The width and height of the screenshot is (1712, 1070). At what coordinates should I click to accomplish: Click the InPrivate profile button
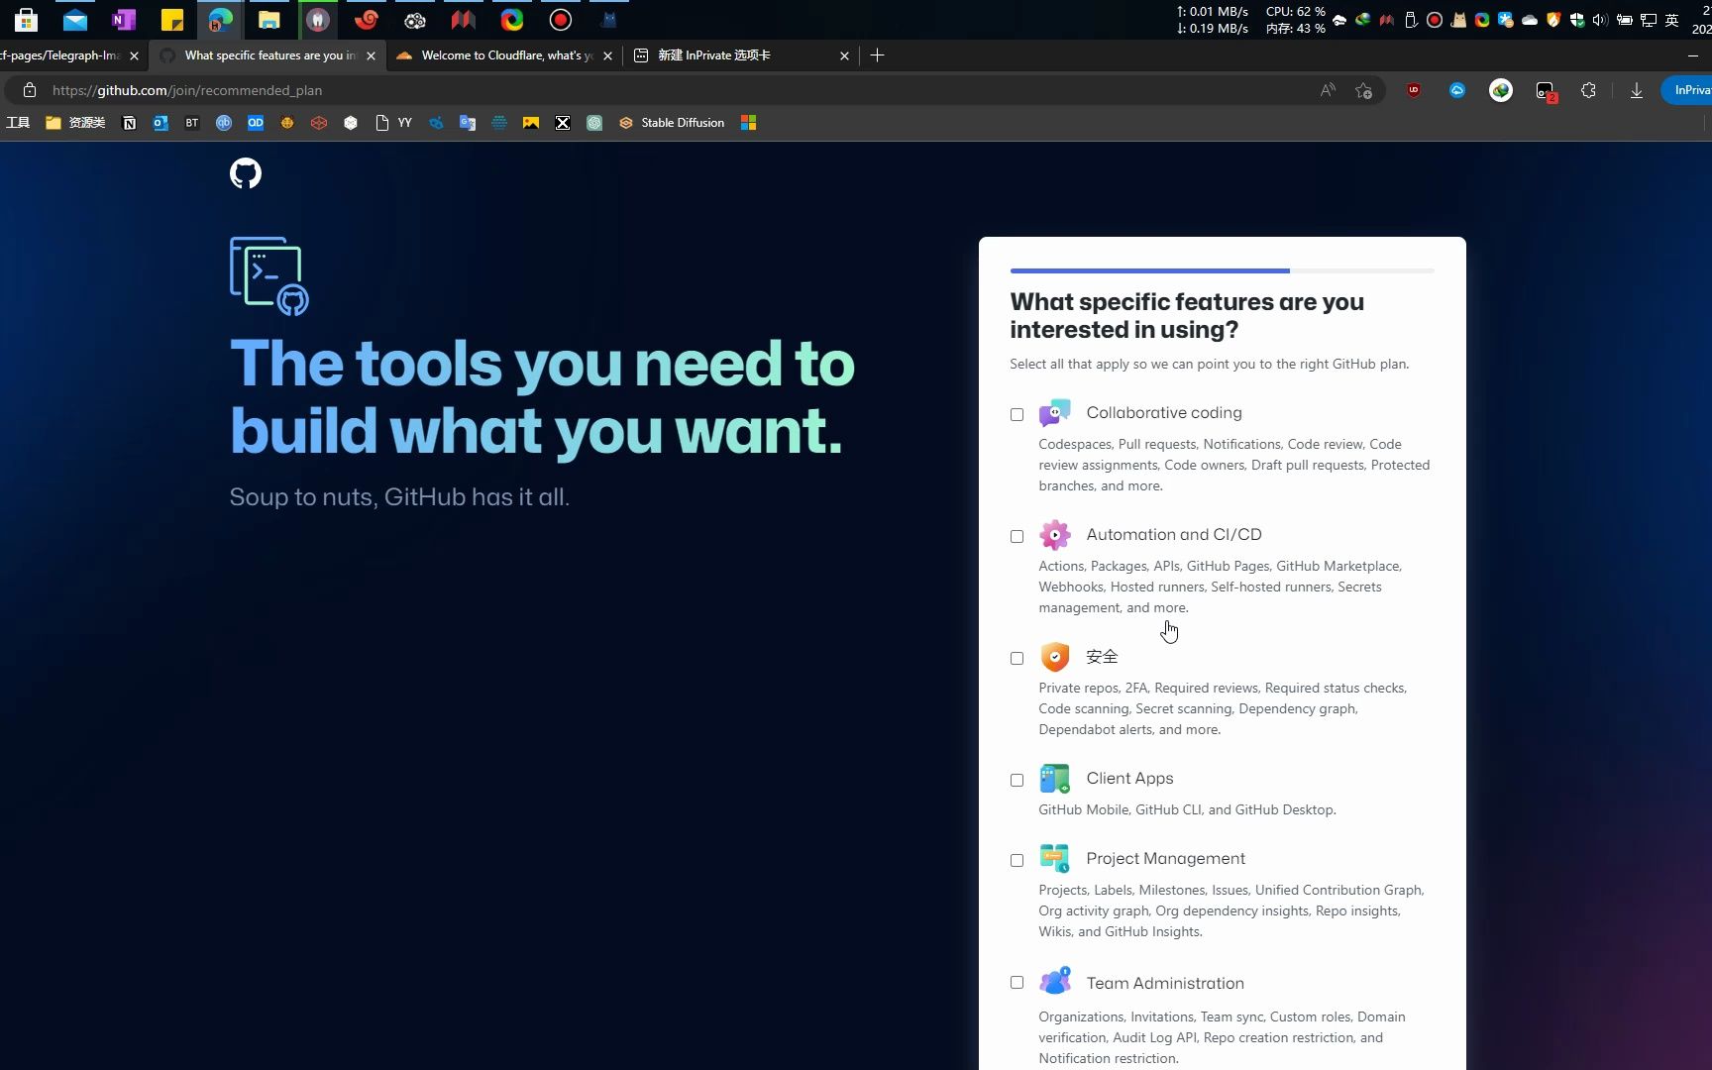[1688, 90]
